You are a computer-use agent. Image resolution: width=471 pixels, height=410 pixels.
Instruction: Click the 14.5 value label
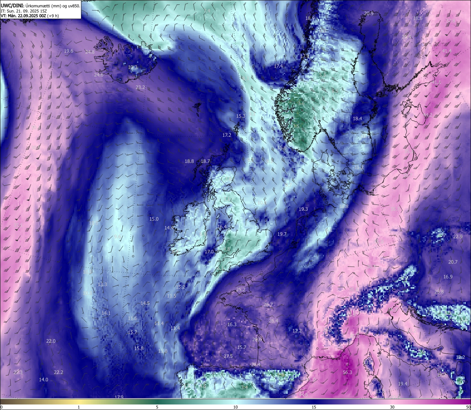click(145, 303)
